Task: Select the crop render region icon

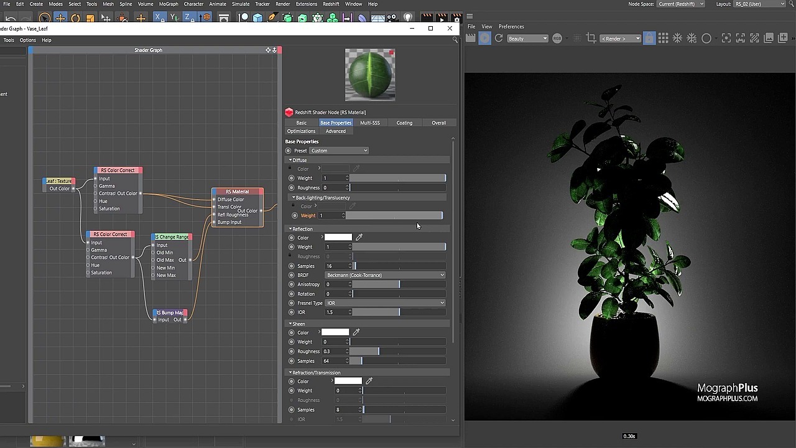Action: click(591, 39)
